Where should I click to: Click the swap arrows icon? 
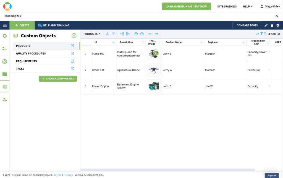[x=258, y=34]
